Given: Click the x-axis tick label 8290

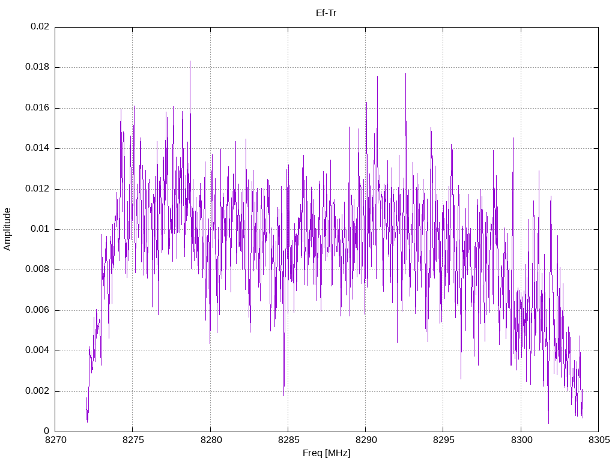Looking at the screenshot, I should pos(366,440).
